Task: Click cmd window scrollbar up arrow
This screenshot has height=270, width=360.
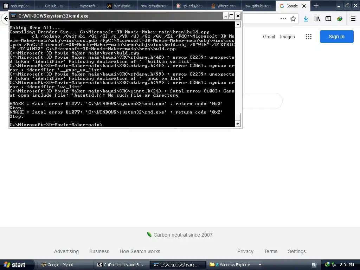Action: [x=238, y=24]
